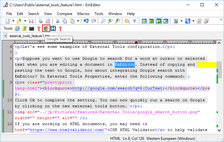Click the HTML configuration in the status bar

(x=115, y=139)
